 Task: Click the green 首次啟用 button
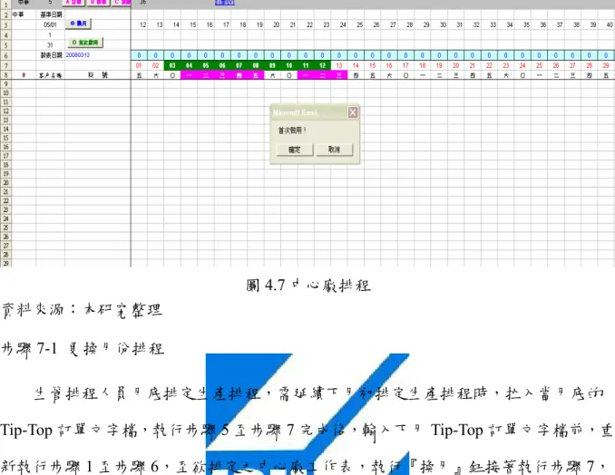pos(85,43)
